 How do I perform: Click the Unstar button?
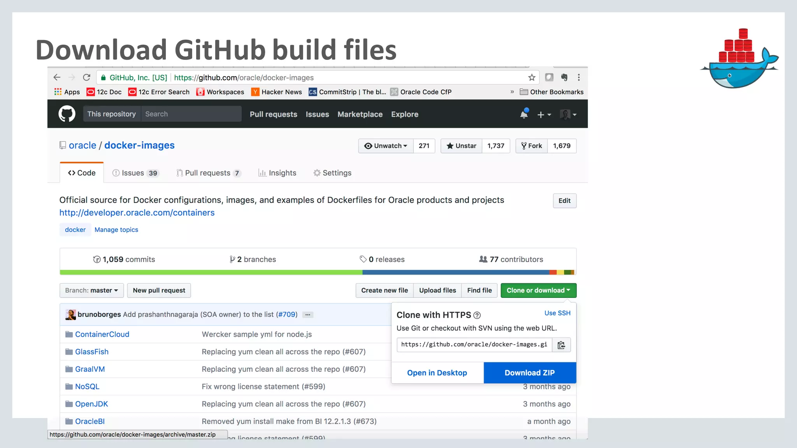coord(462,146)
